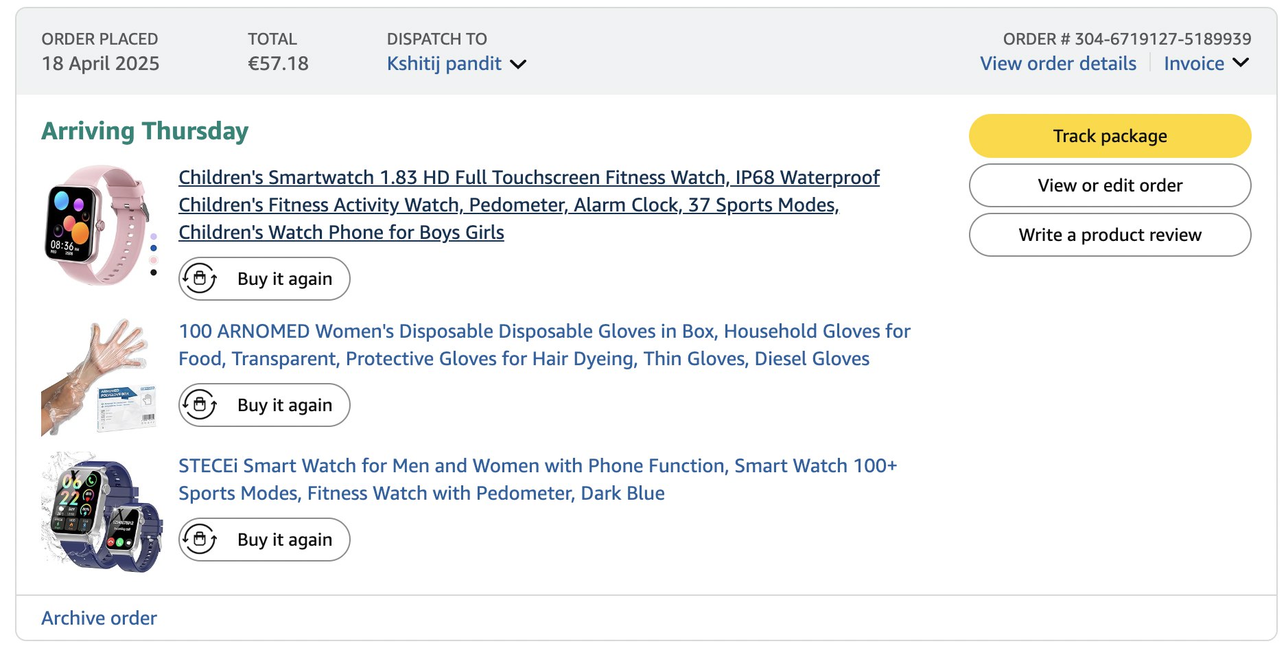Open the STECEi Smart Watch product link
This screenshot has height=648, width=1286.
tap(537, 479)
